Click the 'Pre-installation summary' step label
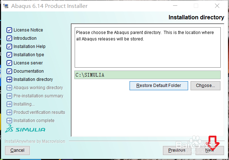This screenshot has width=229, height=160. click(38, 96)
